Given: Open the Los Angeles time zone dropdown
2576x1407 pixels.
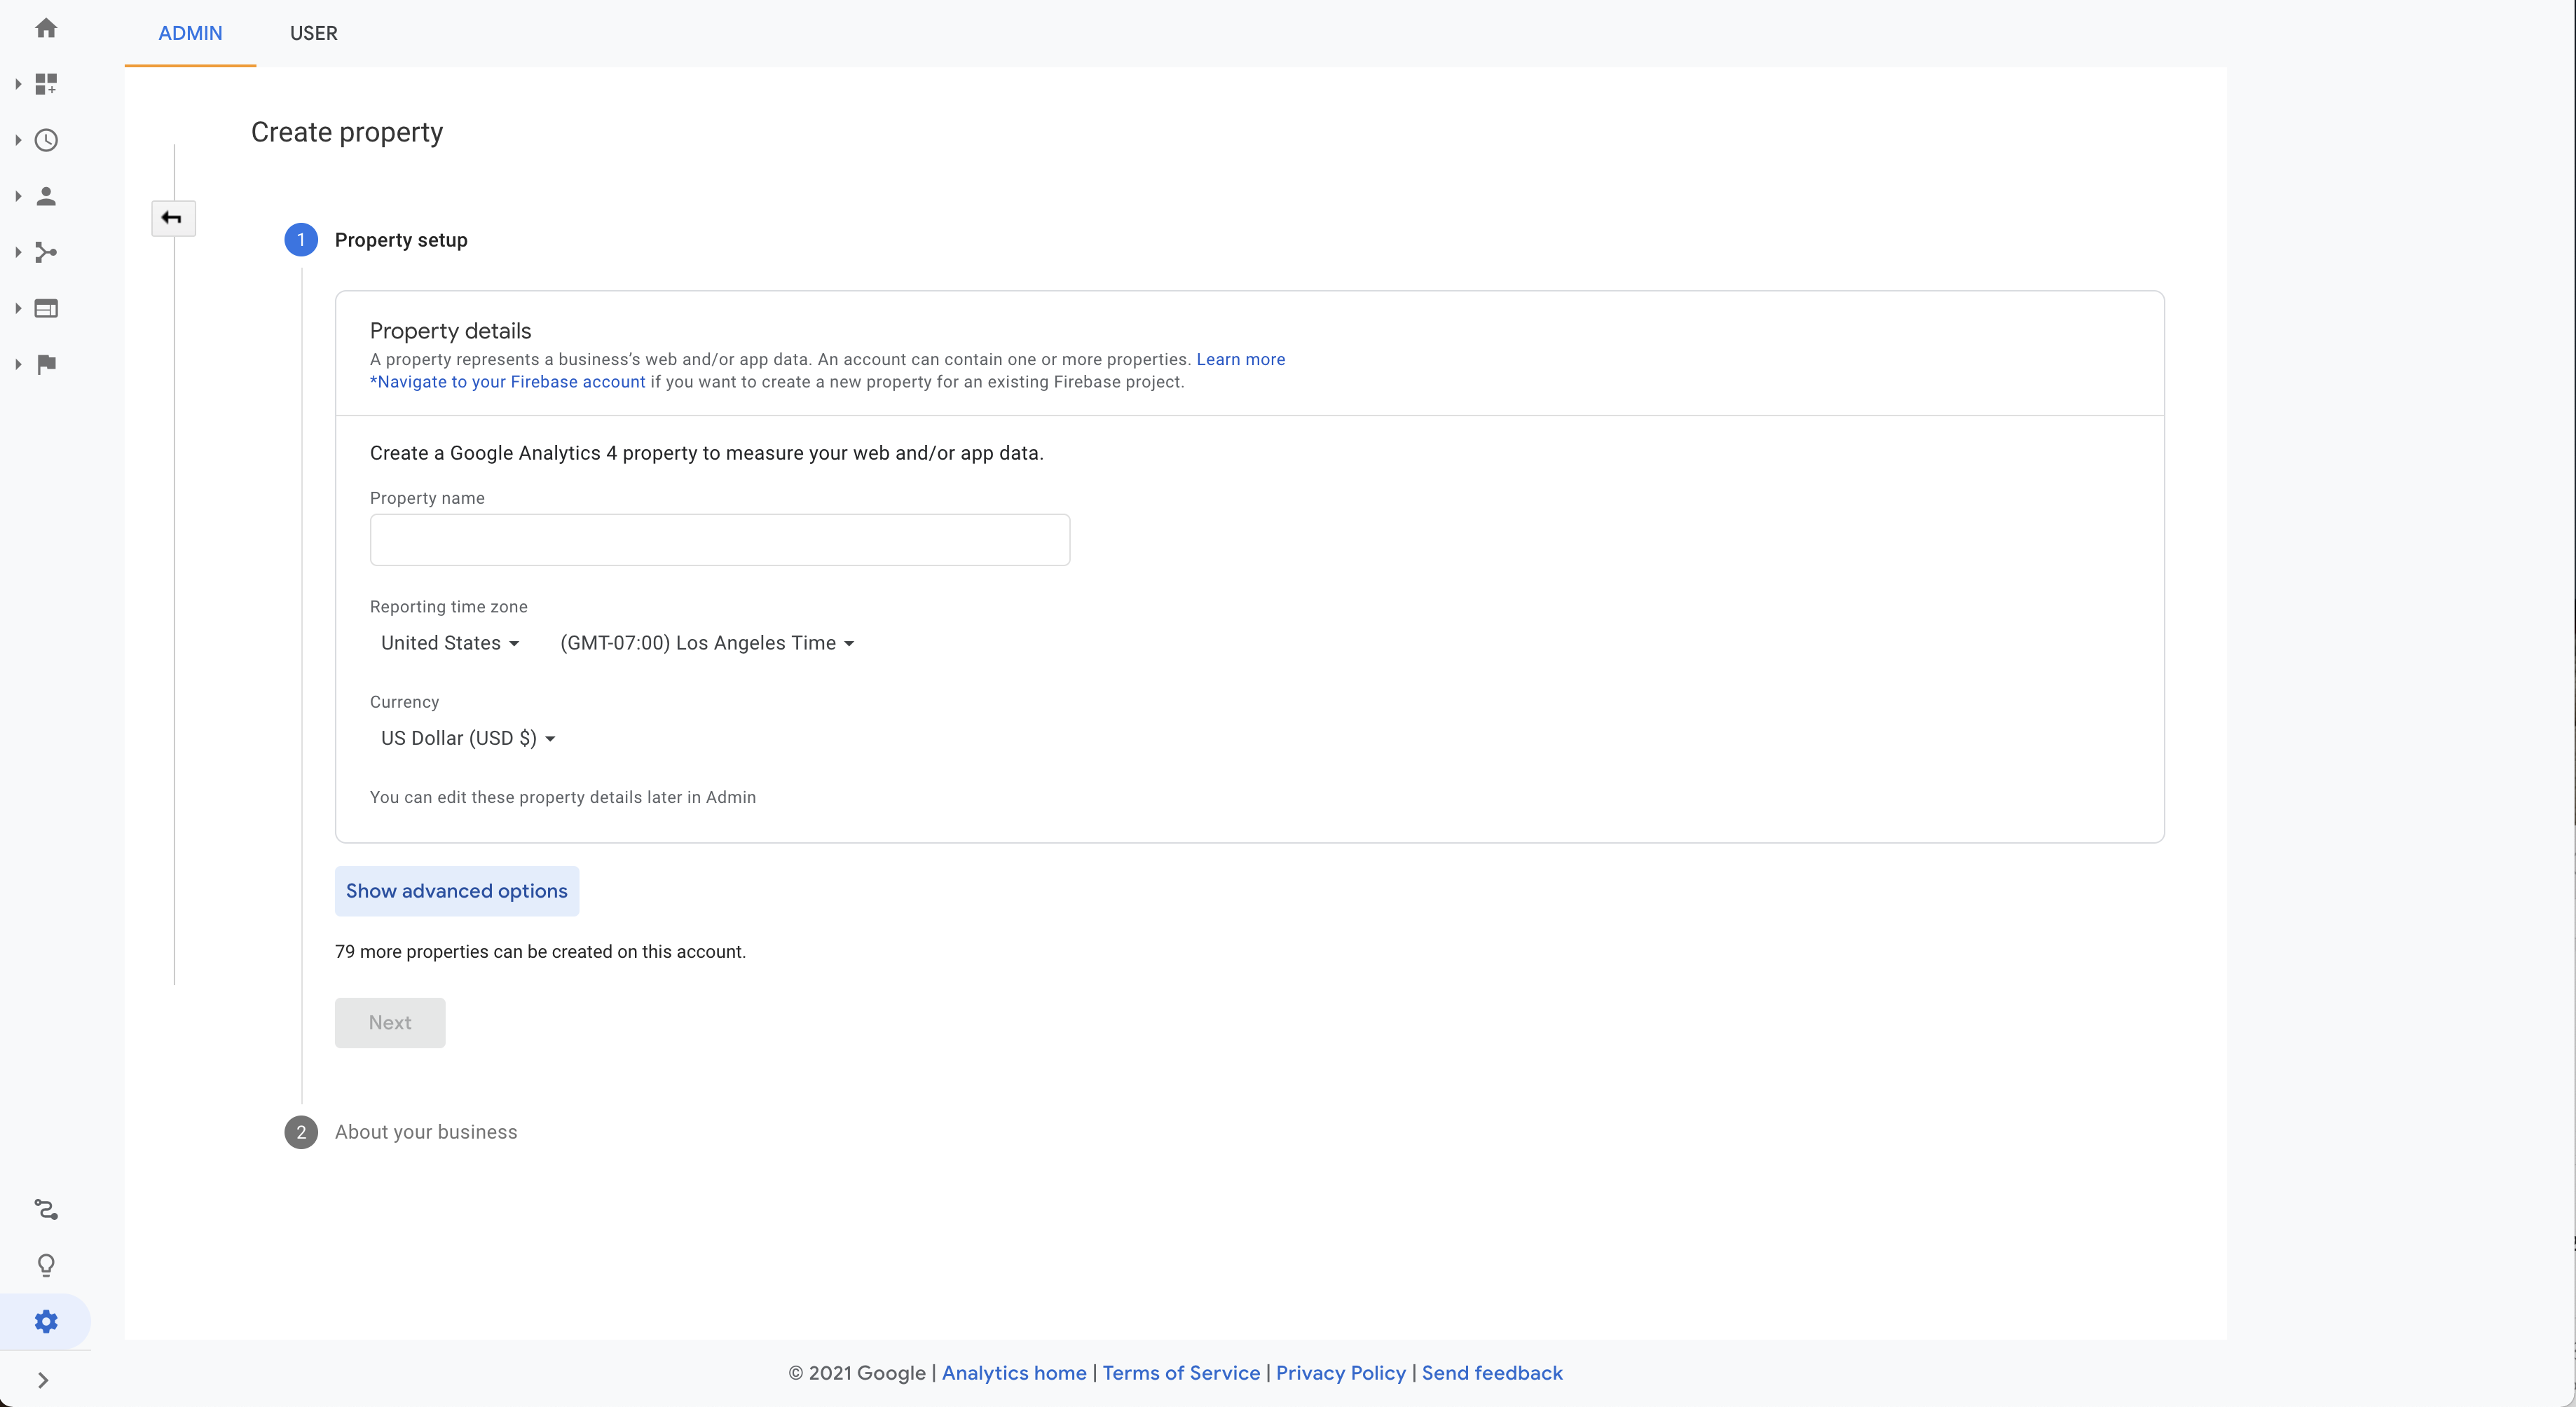Looking at the screenshot, I should 706,643.
